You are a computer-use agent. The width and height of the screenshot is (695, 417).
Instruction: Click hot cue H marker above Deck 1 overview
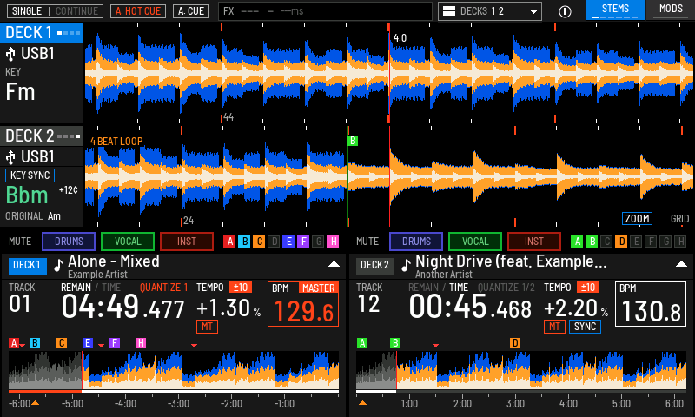pyautogui.click(x=141, y=343)
